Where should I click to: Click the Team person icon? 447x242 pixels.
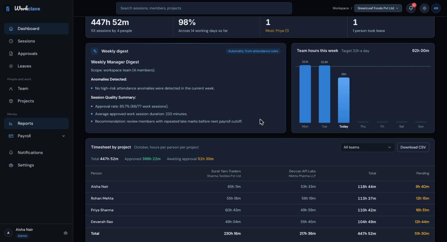11,89
